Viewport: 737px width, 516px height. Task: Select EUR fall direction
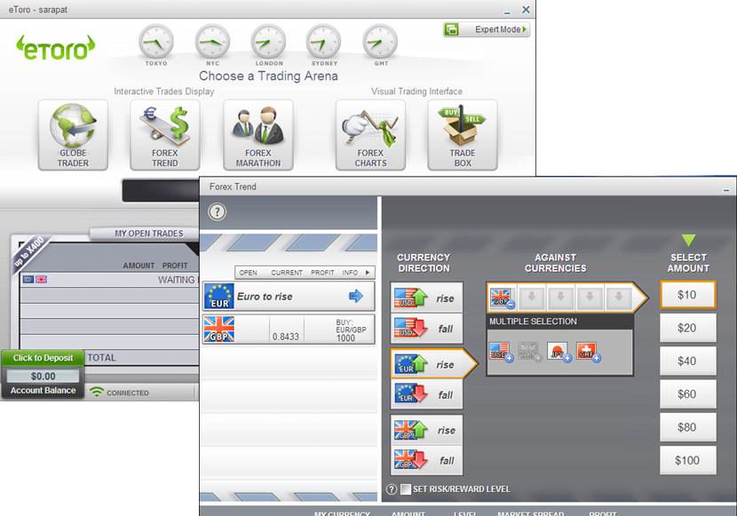tap(426, 394)
